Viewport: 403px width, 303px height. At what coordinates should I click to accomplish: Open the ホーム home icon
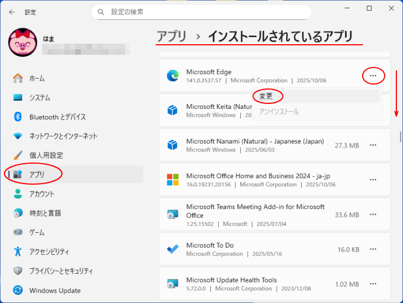point(18,78)
